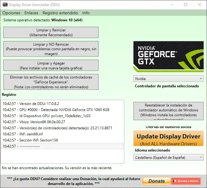Select the dashed separator log row
The width and height of the screenshot is (207, 188).
(x=62, y=146)
